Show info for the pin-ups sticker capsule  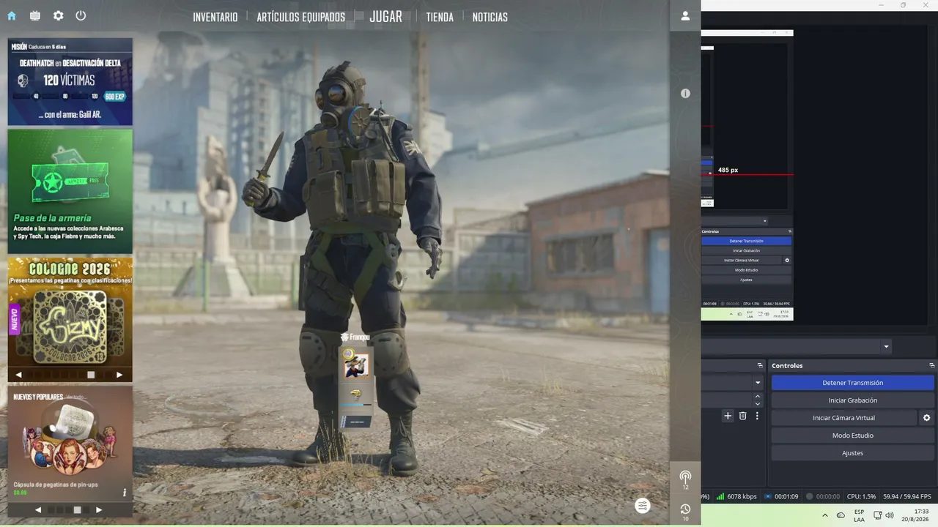click(125, 493)
